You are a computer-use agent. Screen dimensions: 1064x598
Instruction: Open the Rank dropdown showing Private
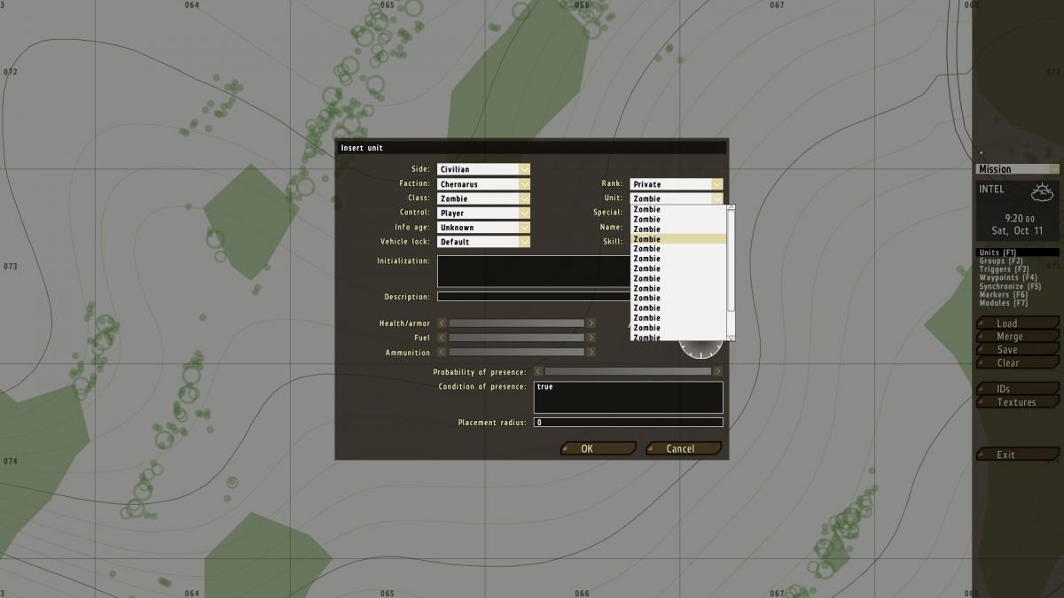click(677, 184)
